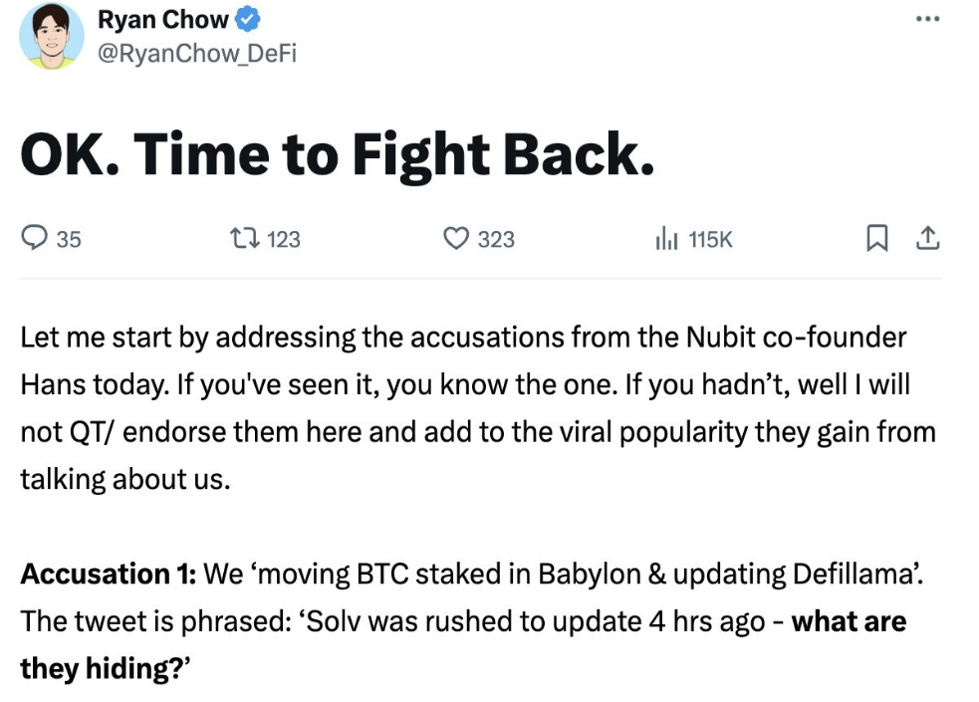This screenshot has width=979, height=702.
Task: Click the headline 'OK. Time to Fight Back.'
Action: (x=338, y=155)
